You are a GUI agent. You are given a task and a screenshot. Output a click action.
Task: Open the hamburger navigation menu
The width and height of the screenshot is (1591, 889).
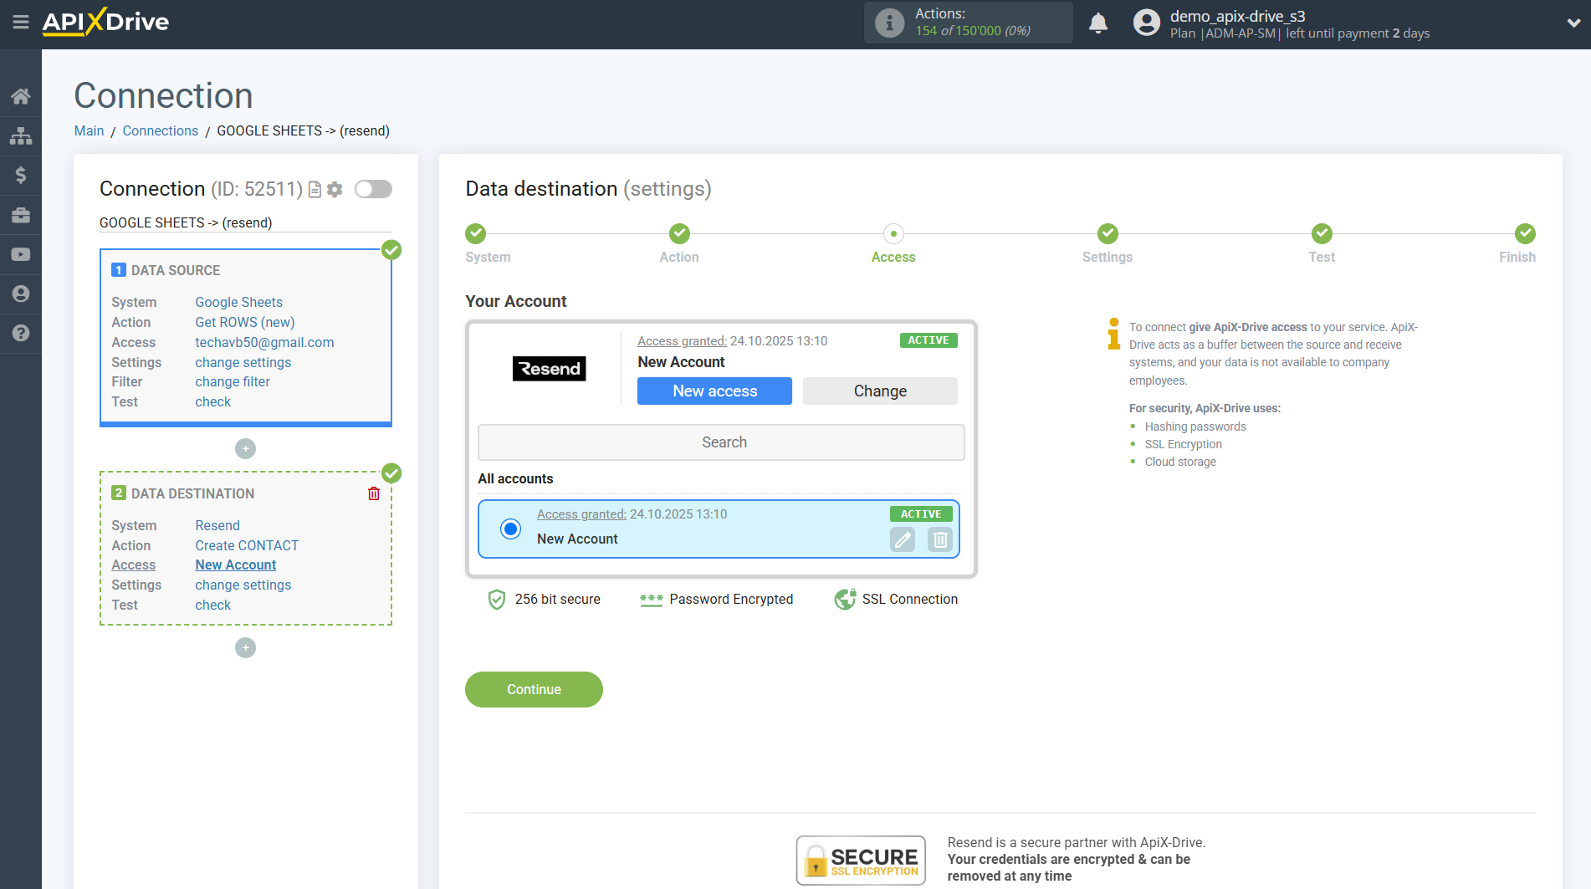(x=21, y=23)
